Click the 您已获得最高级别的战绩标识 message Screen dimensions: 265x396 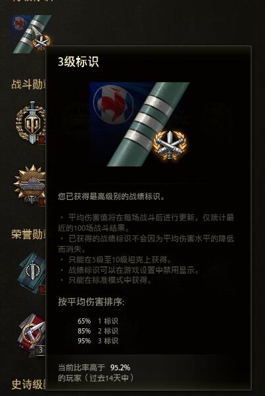[111, 197]
